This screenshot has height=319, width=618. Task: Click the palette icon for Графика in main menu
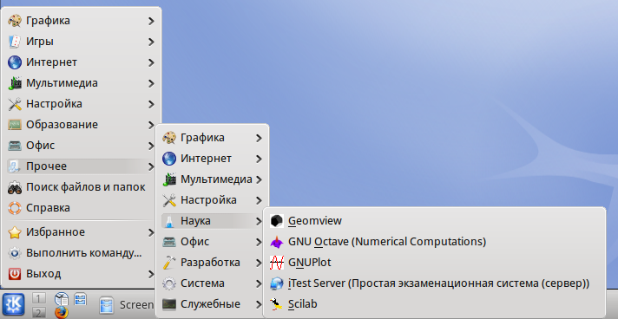[x=15, y=21]
